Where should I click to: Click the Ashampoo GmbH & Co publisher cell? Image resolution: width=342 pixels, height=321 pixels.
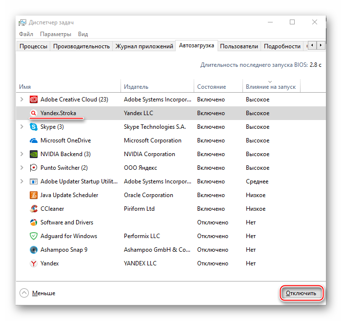pos(157,250)
